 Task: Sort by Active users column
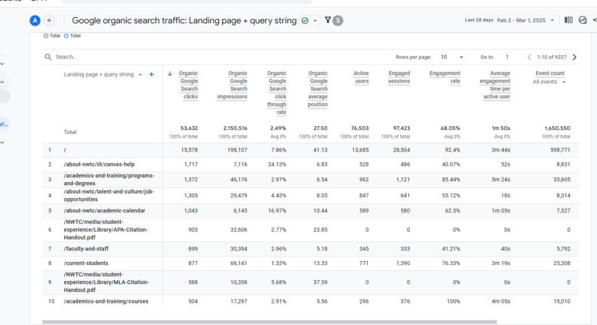click(361, 77)
